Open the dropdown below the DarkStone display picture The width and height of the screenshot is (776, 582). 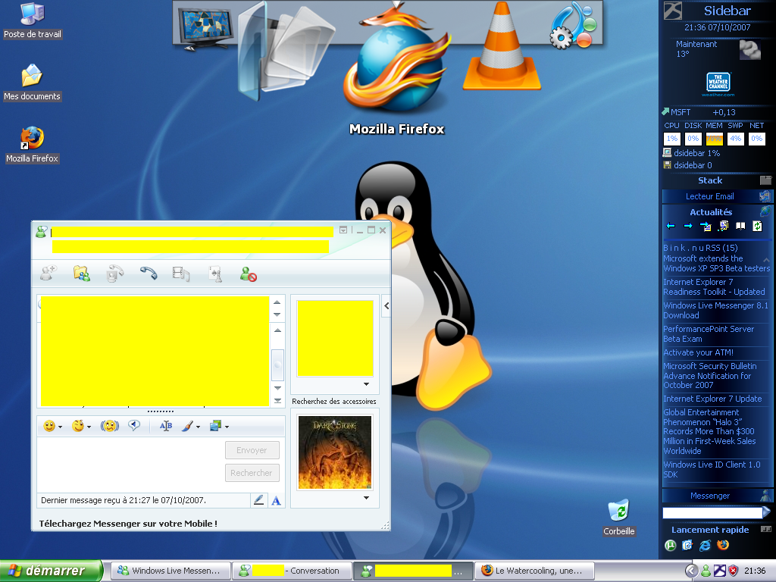click(x=366, y=498)
